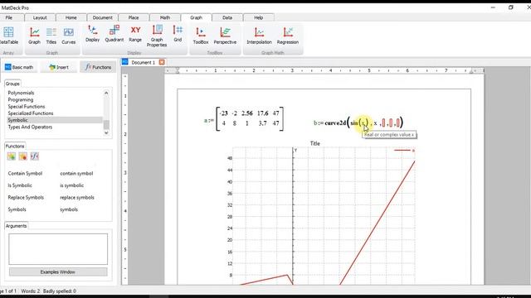This screenshot has width=531, height=298.
Task: Click the graph Title text
Action: point(315,143)
